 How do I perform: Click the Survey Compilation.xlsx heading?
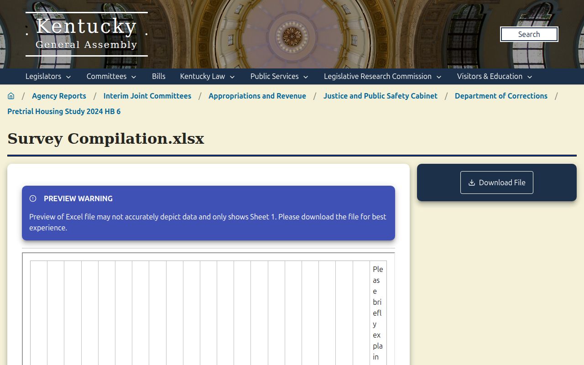pyautogui.click(x=106, y=139)
